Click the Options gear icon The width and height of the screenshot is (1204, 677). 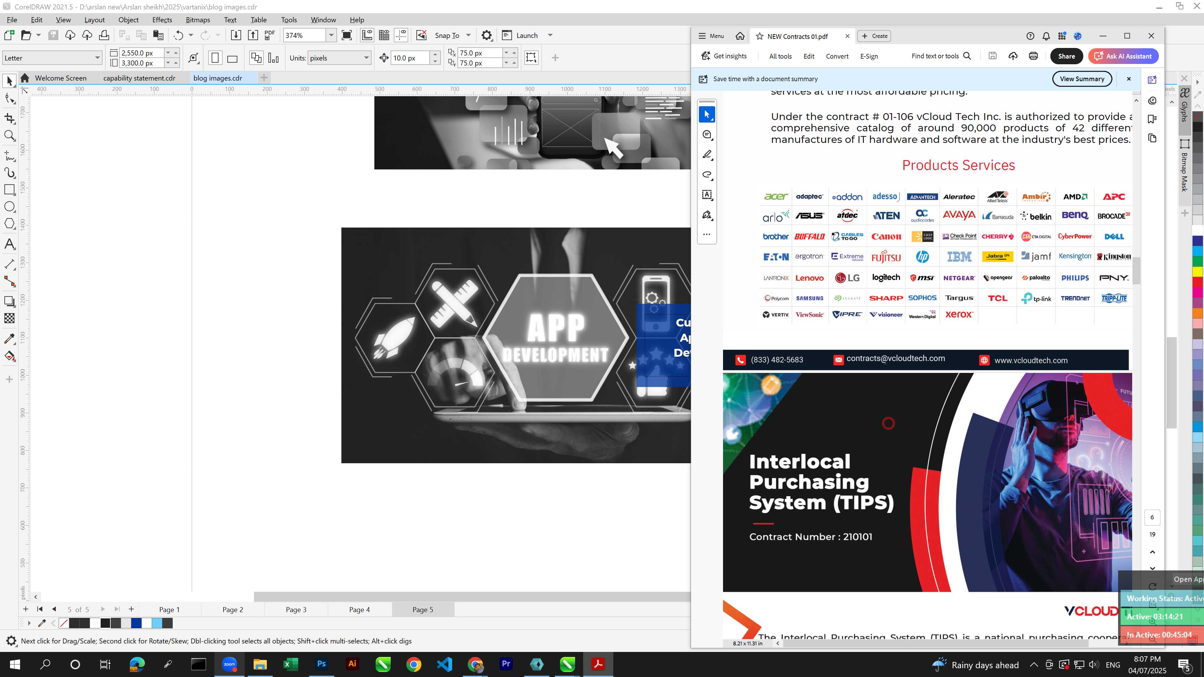click(487, 35)
